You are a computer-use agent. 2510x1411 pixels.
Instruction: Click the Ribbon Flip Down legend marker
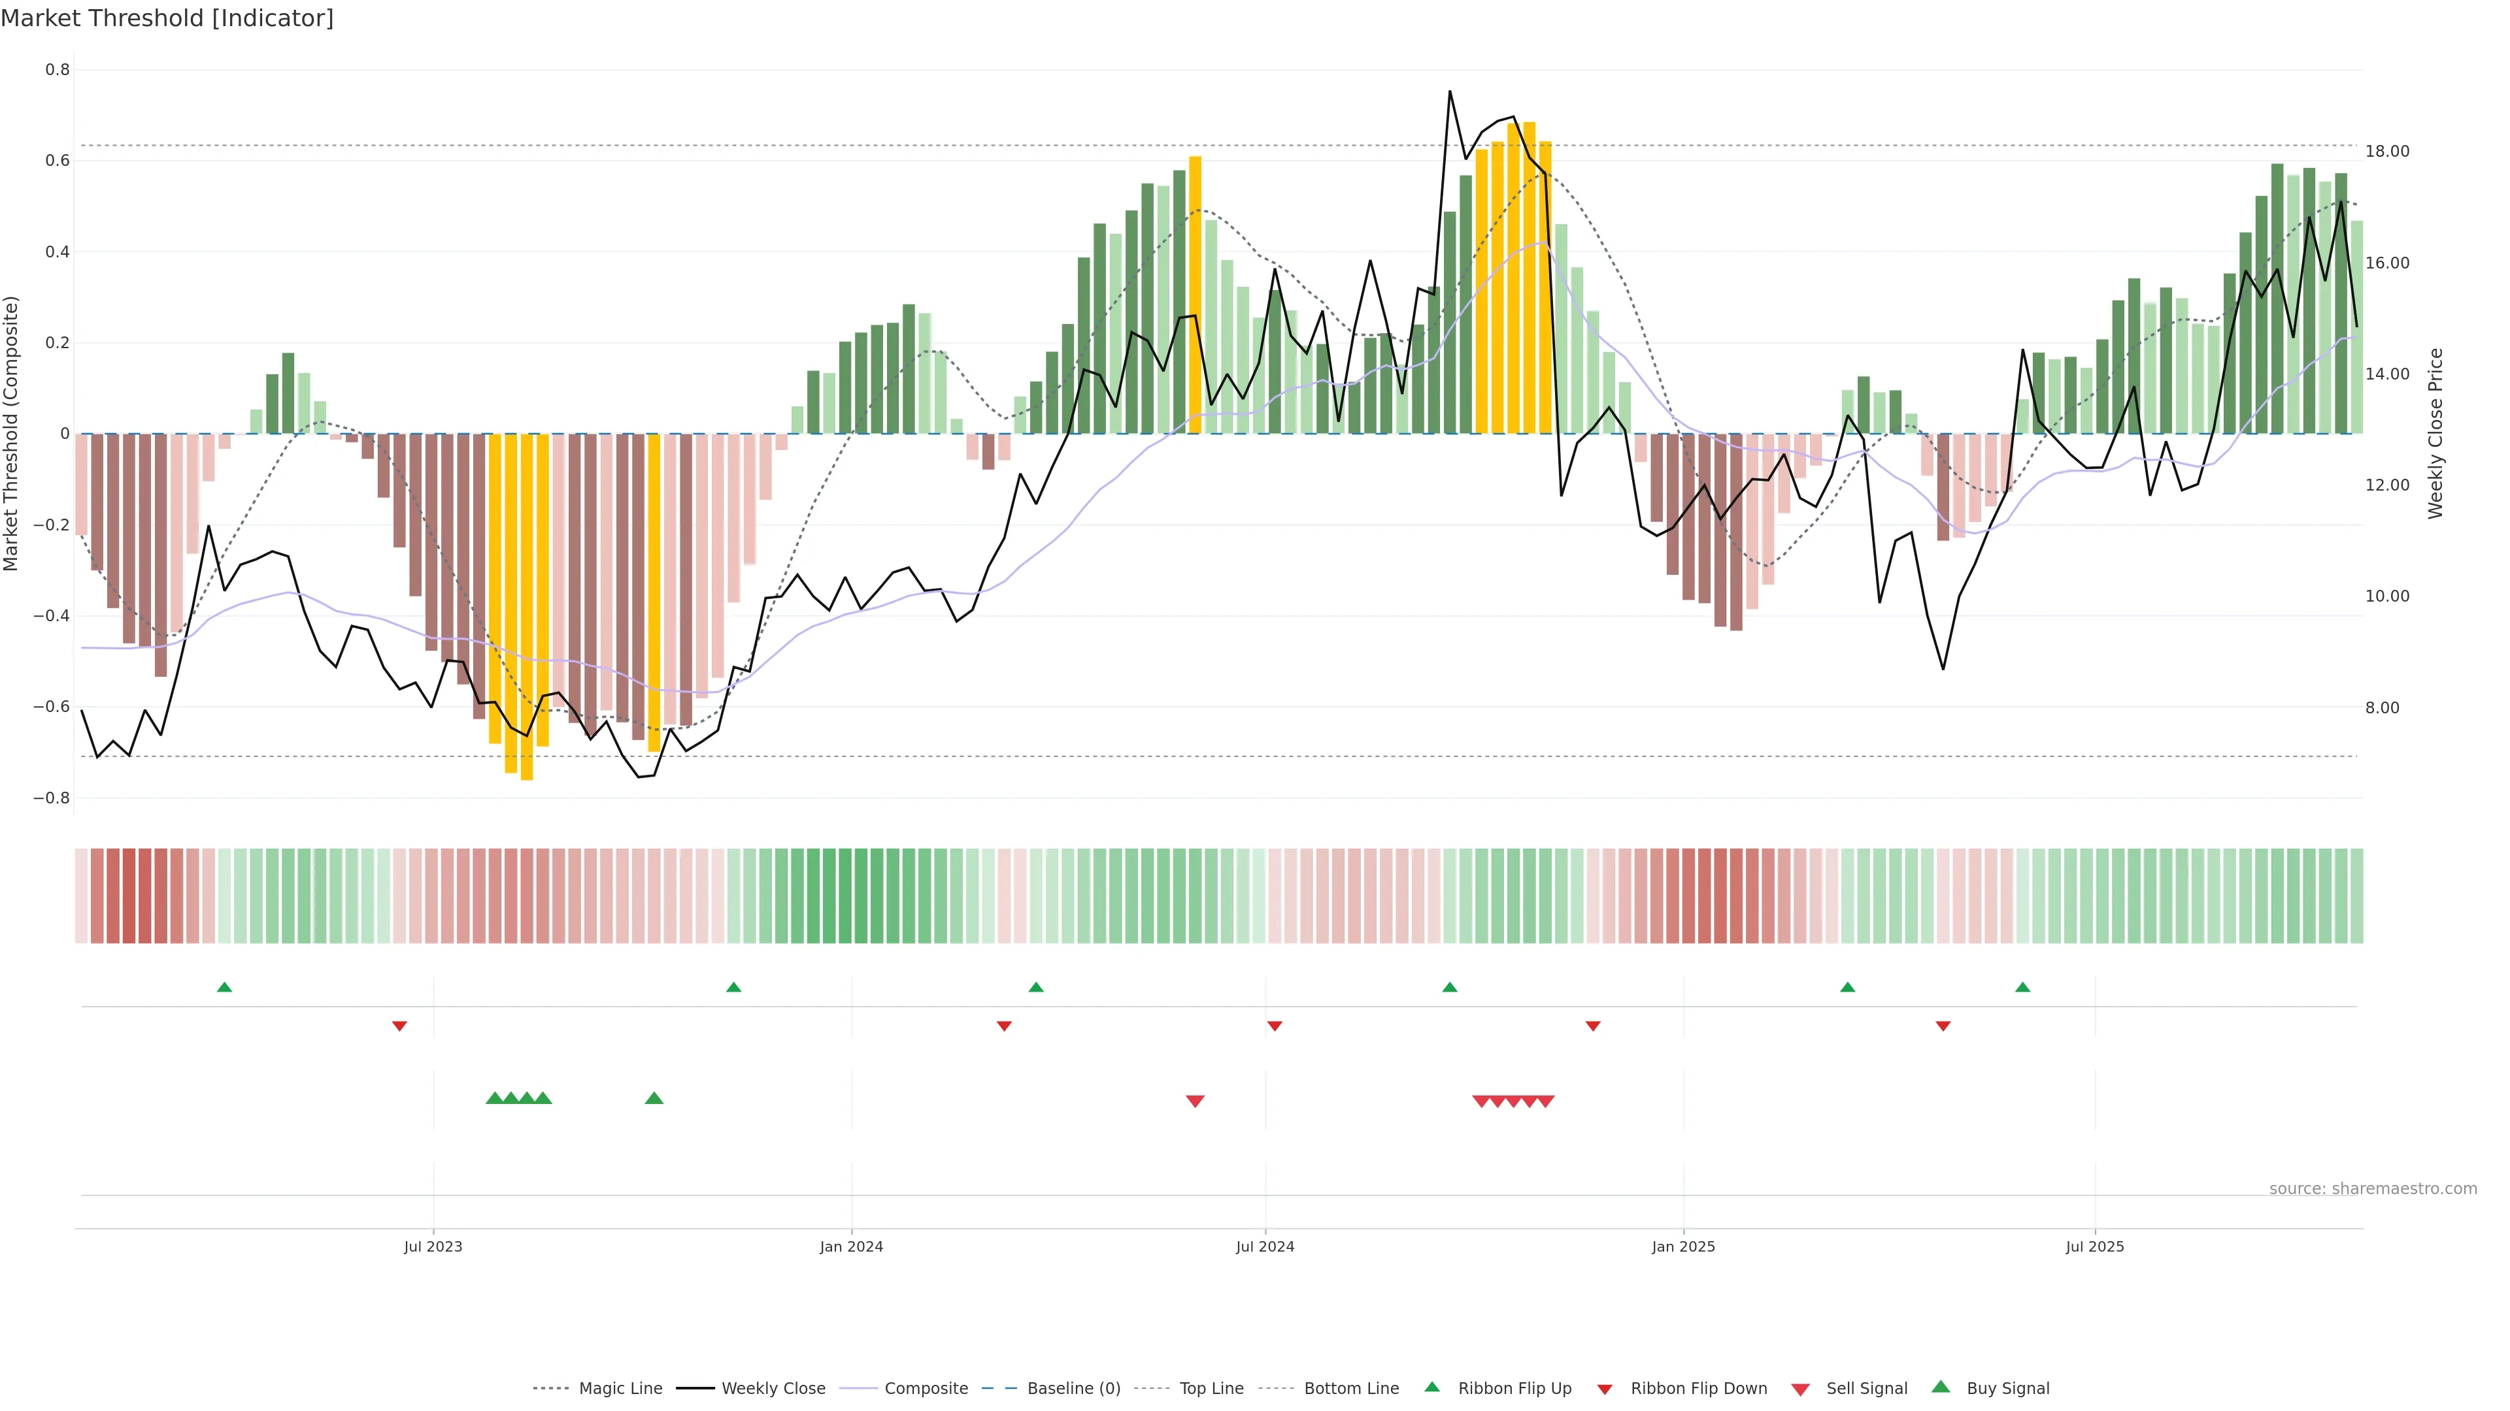coord(1605,1389)
